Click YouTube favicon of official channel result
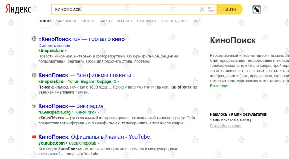The width and height of the screenshot is (289, 159). tap(34, 137)
